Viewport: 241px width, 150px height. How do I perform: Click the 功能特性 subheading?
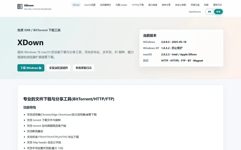coord(30,107)
